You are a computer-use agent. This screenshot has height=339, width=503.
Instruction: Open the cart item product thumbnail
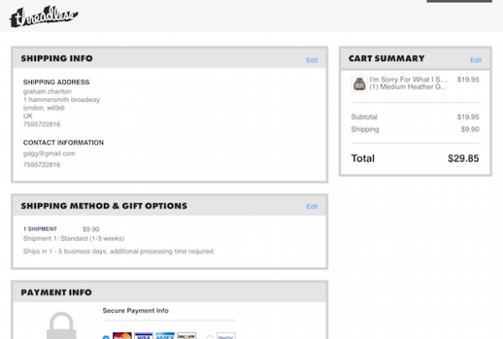(x=359, y=84)
